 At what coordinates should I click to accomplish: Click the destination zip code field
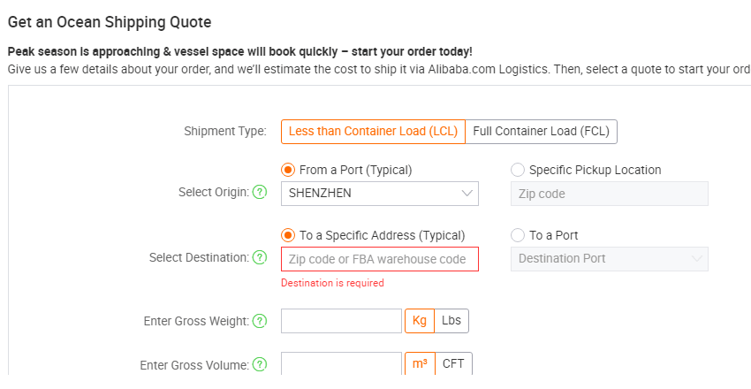pos(380,259)
